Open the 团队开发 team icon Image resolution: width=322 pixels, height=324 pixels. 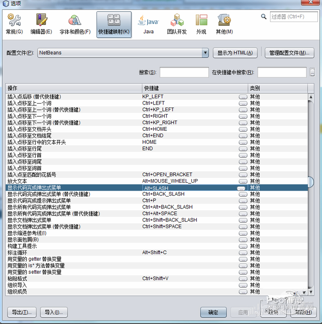coord(177,24)
